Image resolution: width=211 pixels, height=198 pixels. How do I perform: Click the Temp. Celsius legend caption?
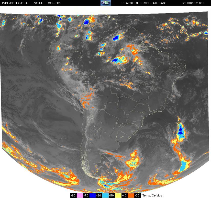[x=152, y=195]
